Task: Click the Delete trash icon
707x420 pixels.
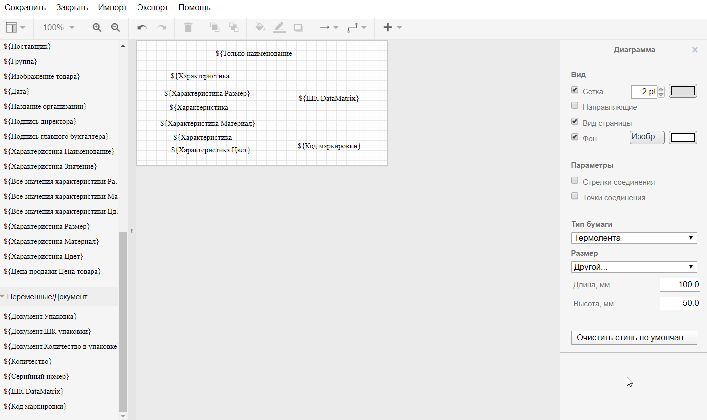Action: click(x=188, y=28)
